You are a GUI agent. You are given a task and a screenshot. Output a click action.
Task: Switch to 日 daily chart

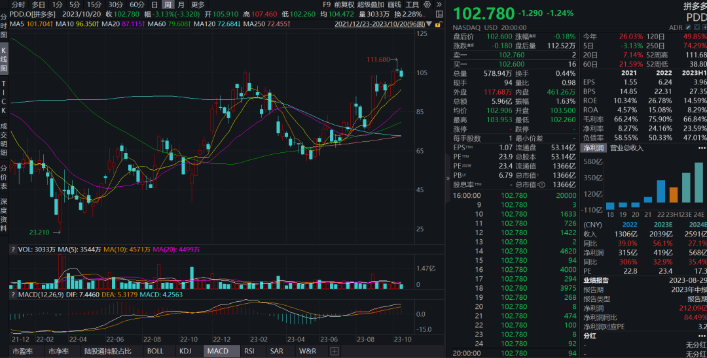154,5
